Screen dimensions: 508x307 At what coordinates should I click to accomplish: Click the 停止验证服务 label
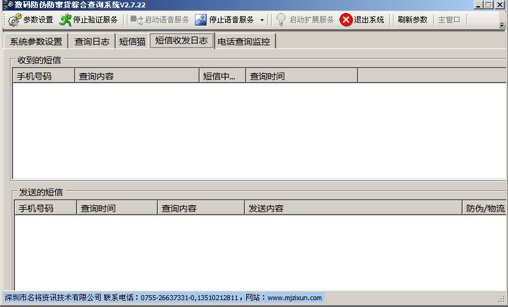96,20
